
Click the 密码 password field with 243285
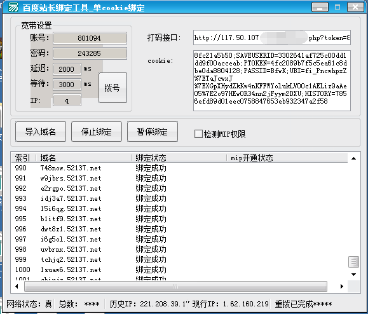coord(90,53)
